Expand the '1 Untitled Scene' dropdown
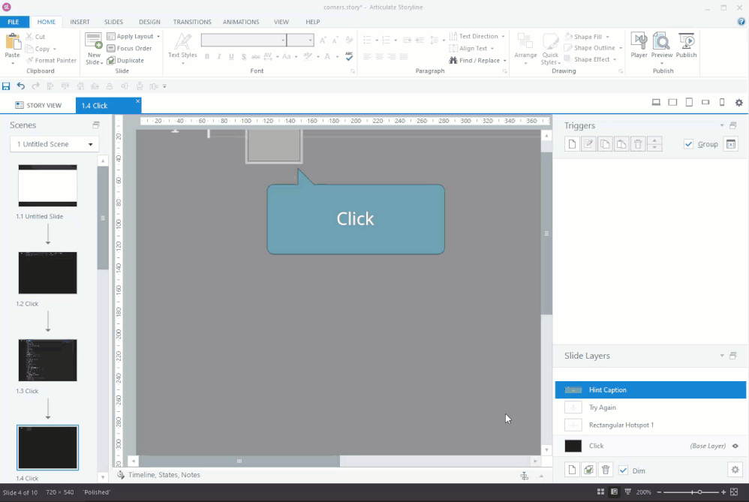This screenshot has width=749, height=502. coord(54,144)
